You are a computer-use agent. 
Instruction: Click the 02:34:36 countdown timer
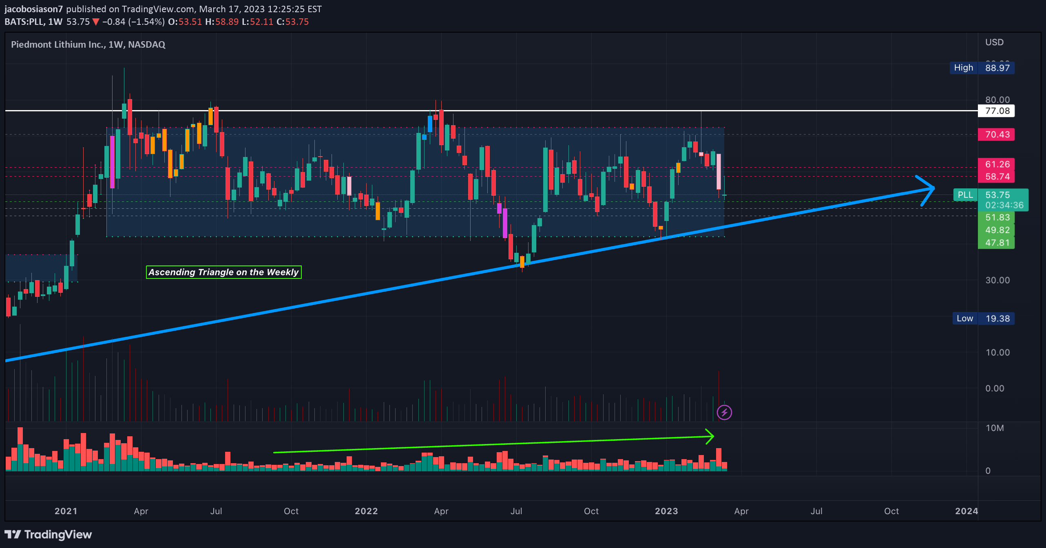[1004, 205]
